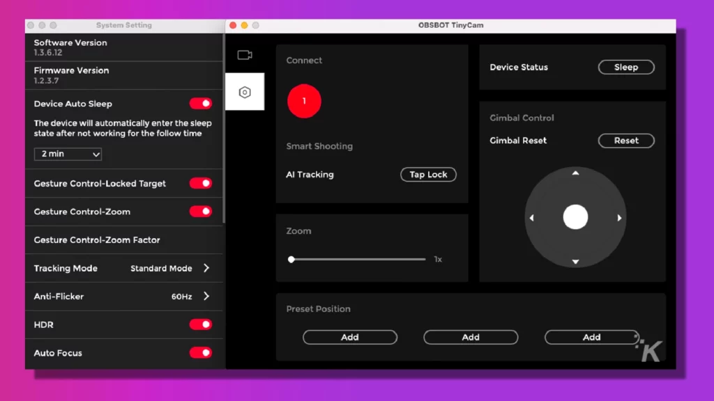Disable the HDR toggle
Image resolution: width=714 pixels, height=401 pixels.
[x=201, y=324]
